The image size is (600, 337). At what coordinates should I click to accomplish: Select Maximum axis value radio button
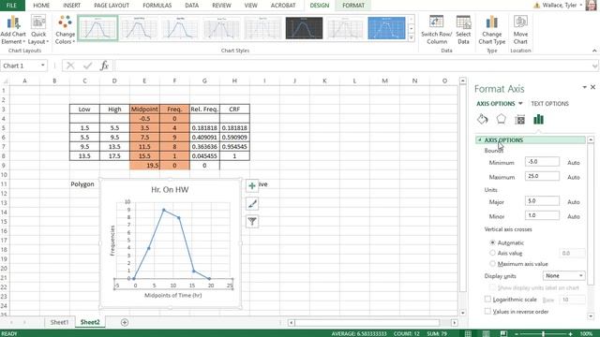492,264
